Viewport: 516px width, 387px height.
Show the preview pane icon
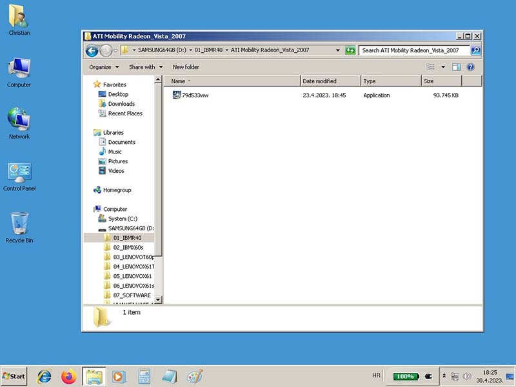456,67
